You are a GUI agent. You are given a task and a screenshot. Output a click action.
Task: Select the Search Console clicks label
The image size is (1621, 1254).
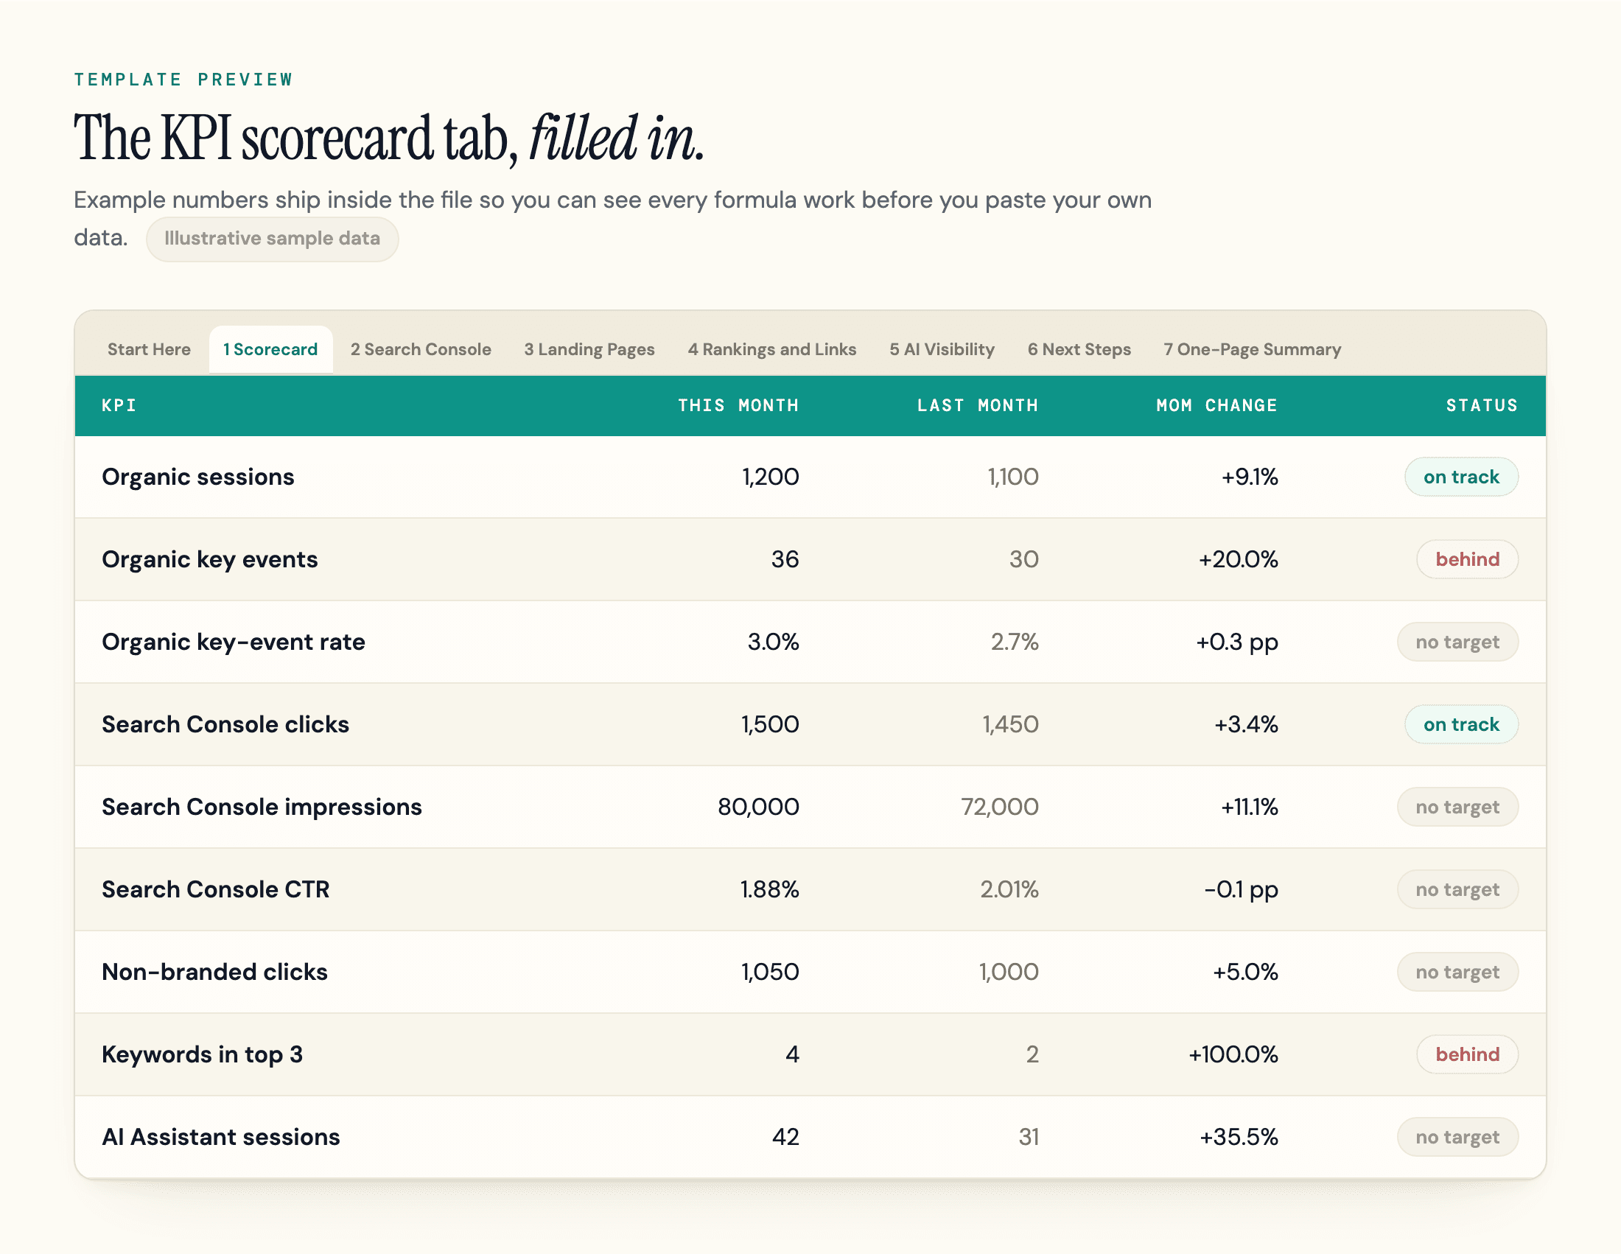[225, 724]
